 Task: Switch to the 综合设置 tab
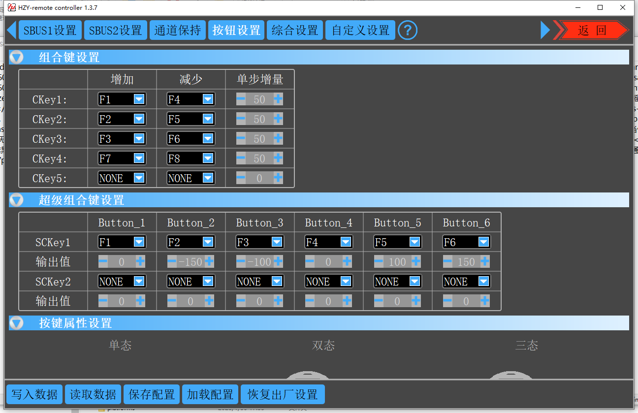pyautogui.click(x=295, y=31)
